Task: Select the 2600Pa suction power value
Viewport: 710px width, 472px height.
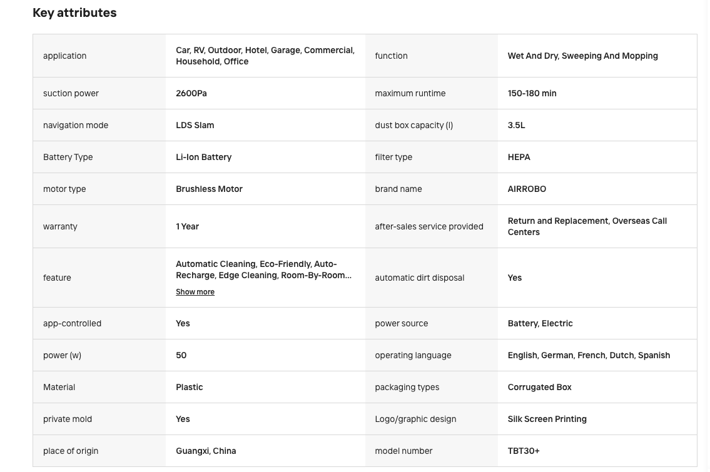Action: click(x=191, y=93)
